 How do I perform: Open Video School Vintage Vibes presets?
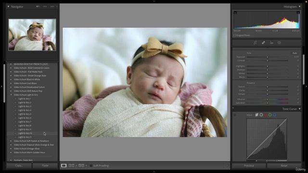[x=27, y=148]
